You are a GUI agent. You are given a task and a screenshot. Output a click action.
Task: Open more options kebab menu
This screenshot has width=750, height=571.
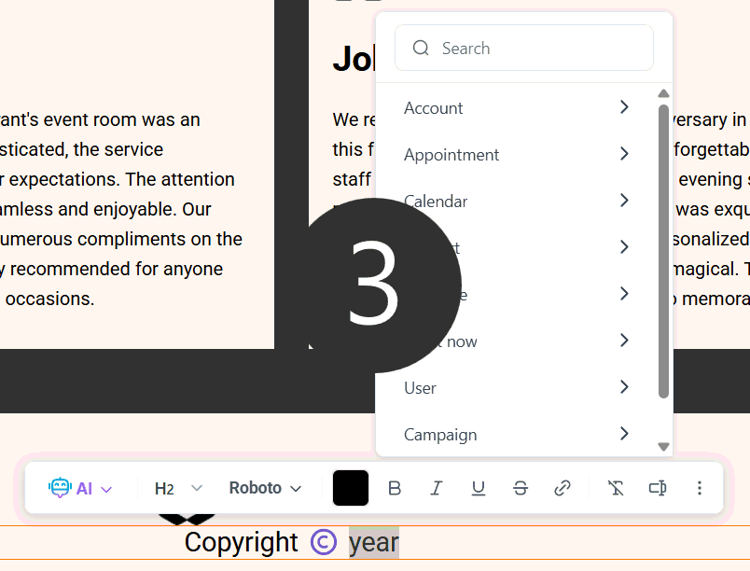700,488
